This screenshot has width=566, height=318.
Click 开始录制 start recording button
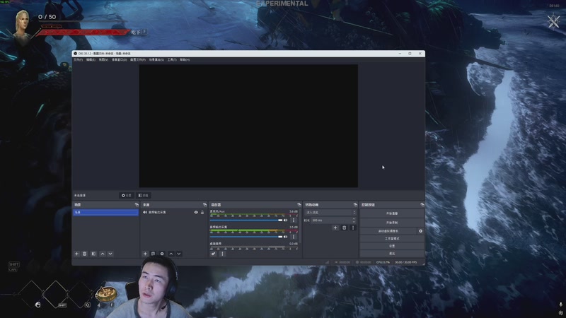[x=392, y=223]
